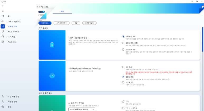Viewport: 204px width, 111px height.
Task: Restore down the MyASUS window
Action: tap(197, 2)
